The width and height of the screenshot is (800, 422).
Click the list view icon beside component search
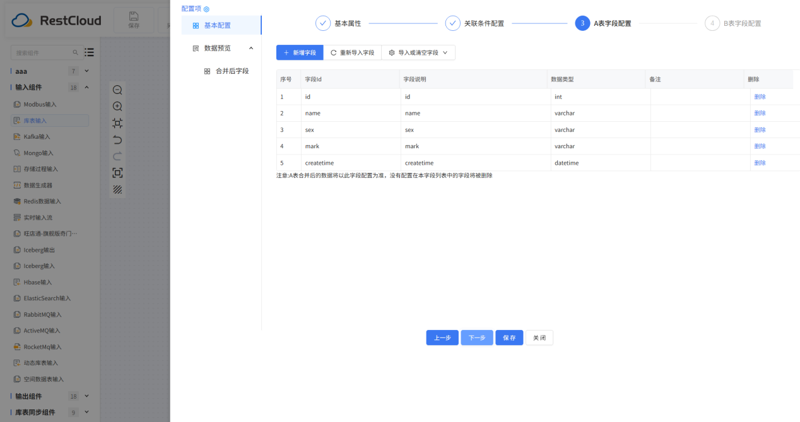(x=88, y=52)
